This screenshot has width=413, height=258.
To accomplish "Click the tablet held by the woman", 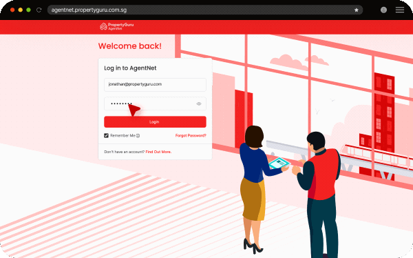I will pos(279,163).
